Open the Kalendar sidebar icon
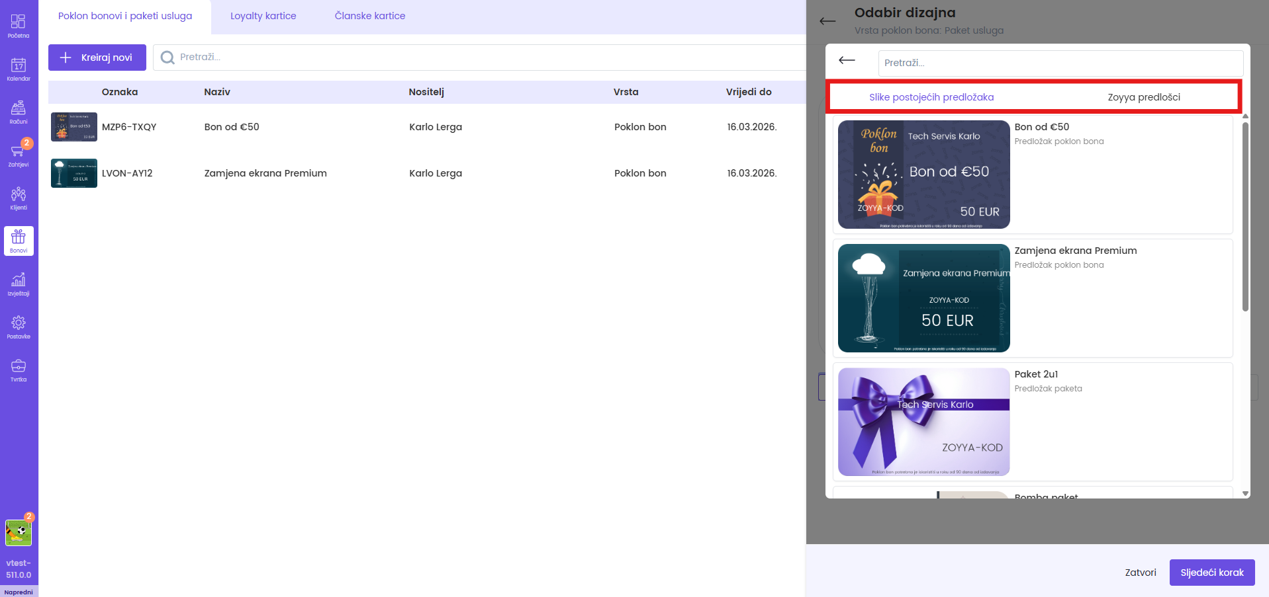 pos(19,69)
